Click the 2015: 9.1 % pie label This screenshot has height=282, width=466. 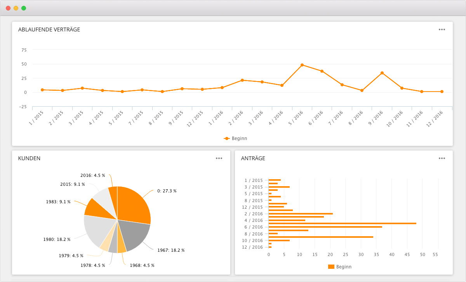coord(73,184)
